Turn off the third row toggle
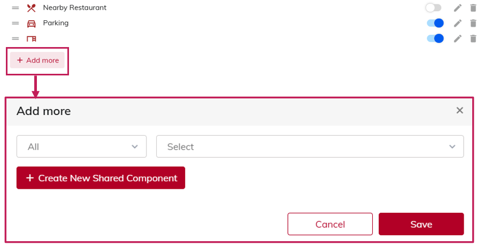 (x=435, y=39)
